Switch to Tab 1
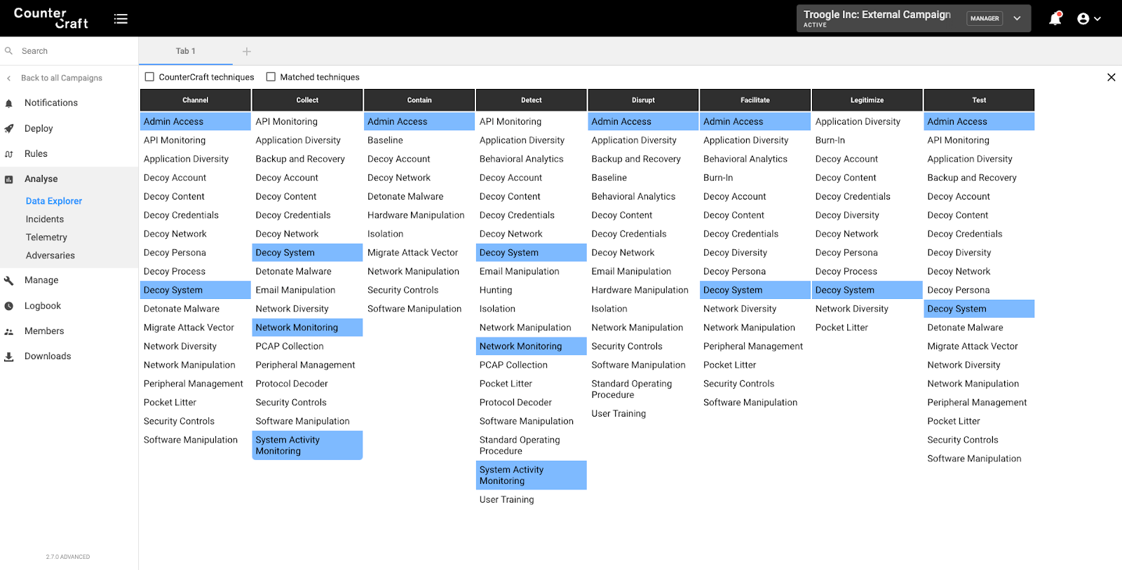This screenshot has width=1122, height=570. [x=186, y=51]
